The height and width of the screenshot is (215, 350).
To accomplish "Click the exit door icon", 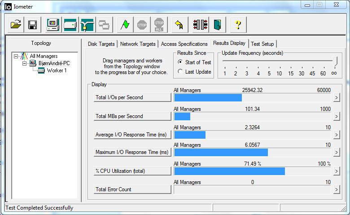I will (x=218, y=25).
